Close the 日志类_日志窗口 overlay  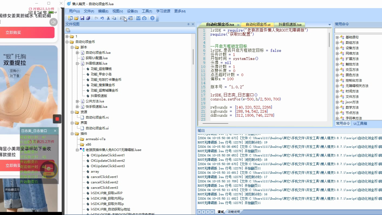[x=55, y=131]
